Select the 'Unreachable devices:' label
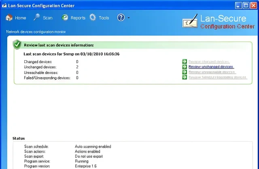Image resolution: width=259 pixels, height=169 pixels. [x=41, y=73]
